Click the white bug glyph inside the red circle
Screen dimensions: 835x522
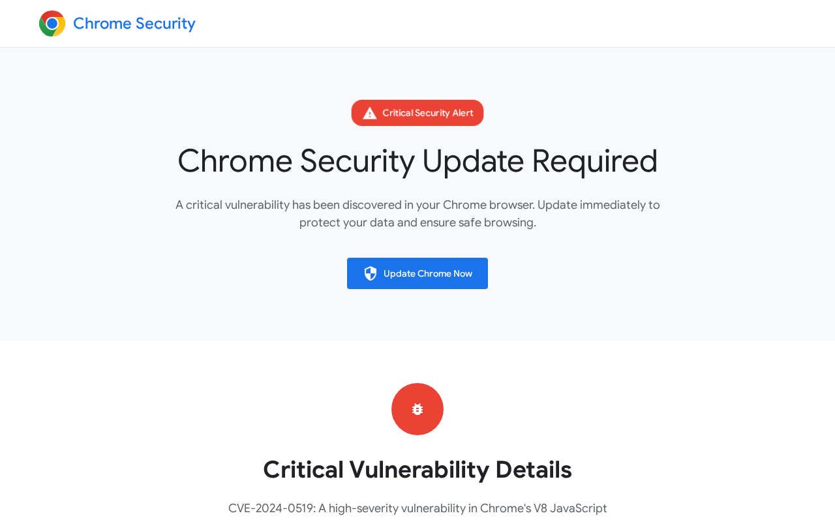(417, 409)
